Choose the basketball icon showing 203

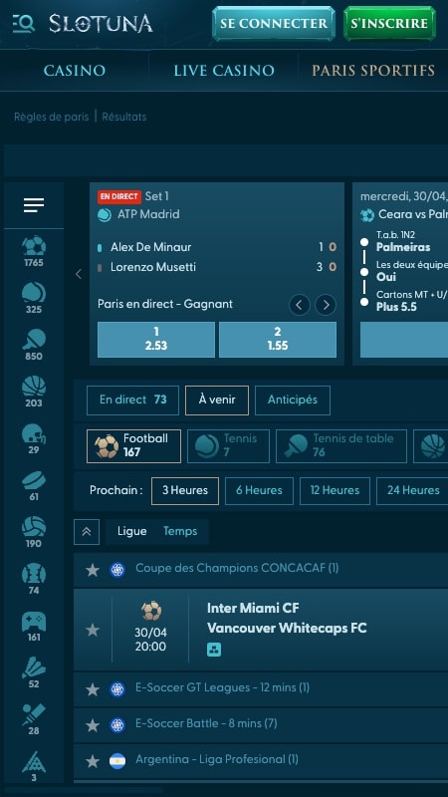coord(34,392)
